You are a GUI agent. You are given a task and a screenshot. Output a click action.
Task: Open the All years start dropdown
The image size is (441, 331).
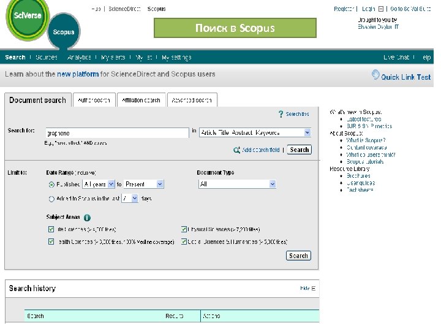[99, 185]
